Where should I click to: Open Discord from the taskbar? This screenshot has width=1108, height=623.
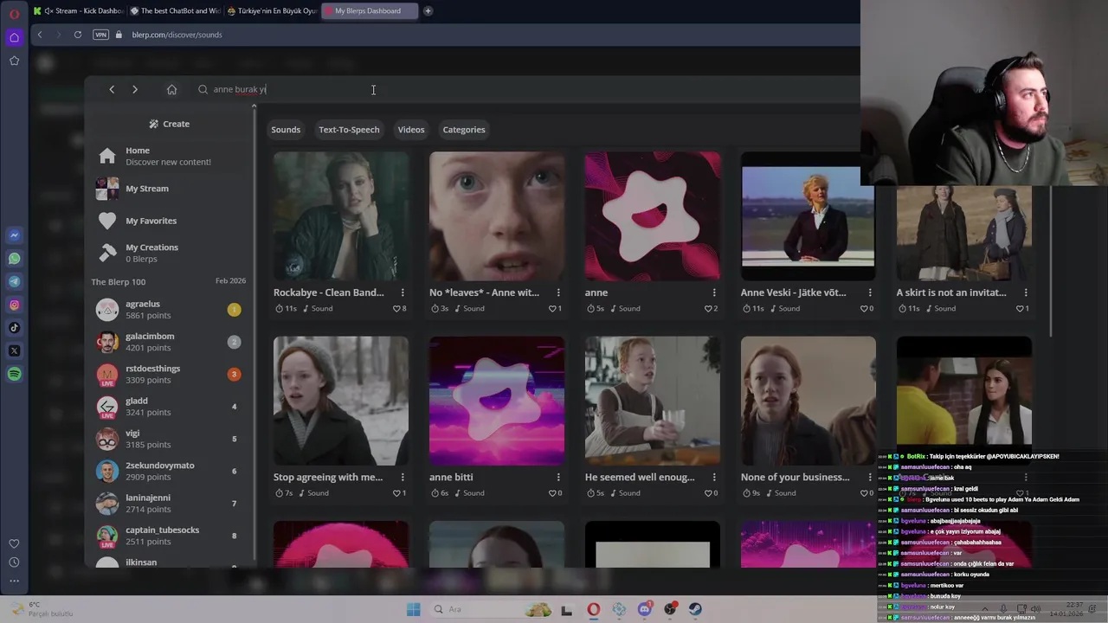tap(644, 609)
